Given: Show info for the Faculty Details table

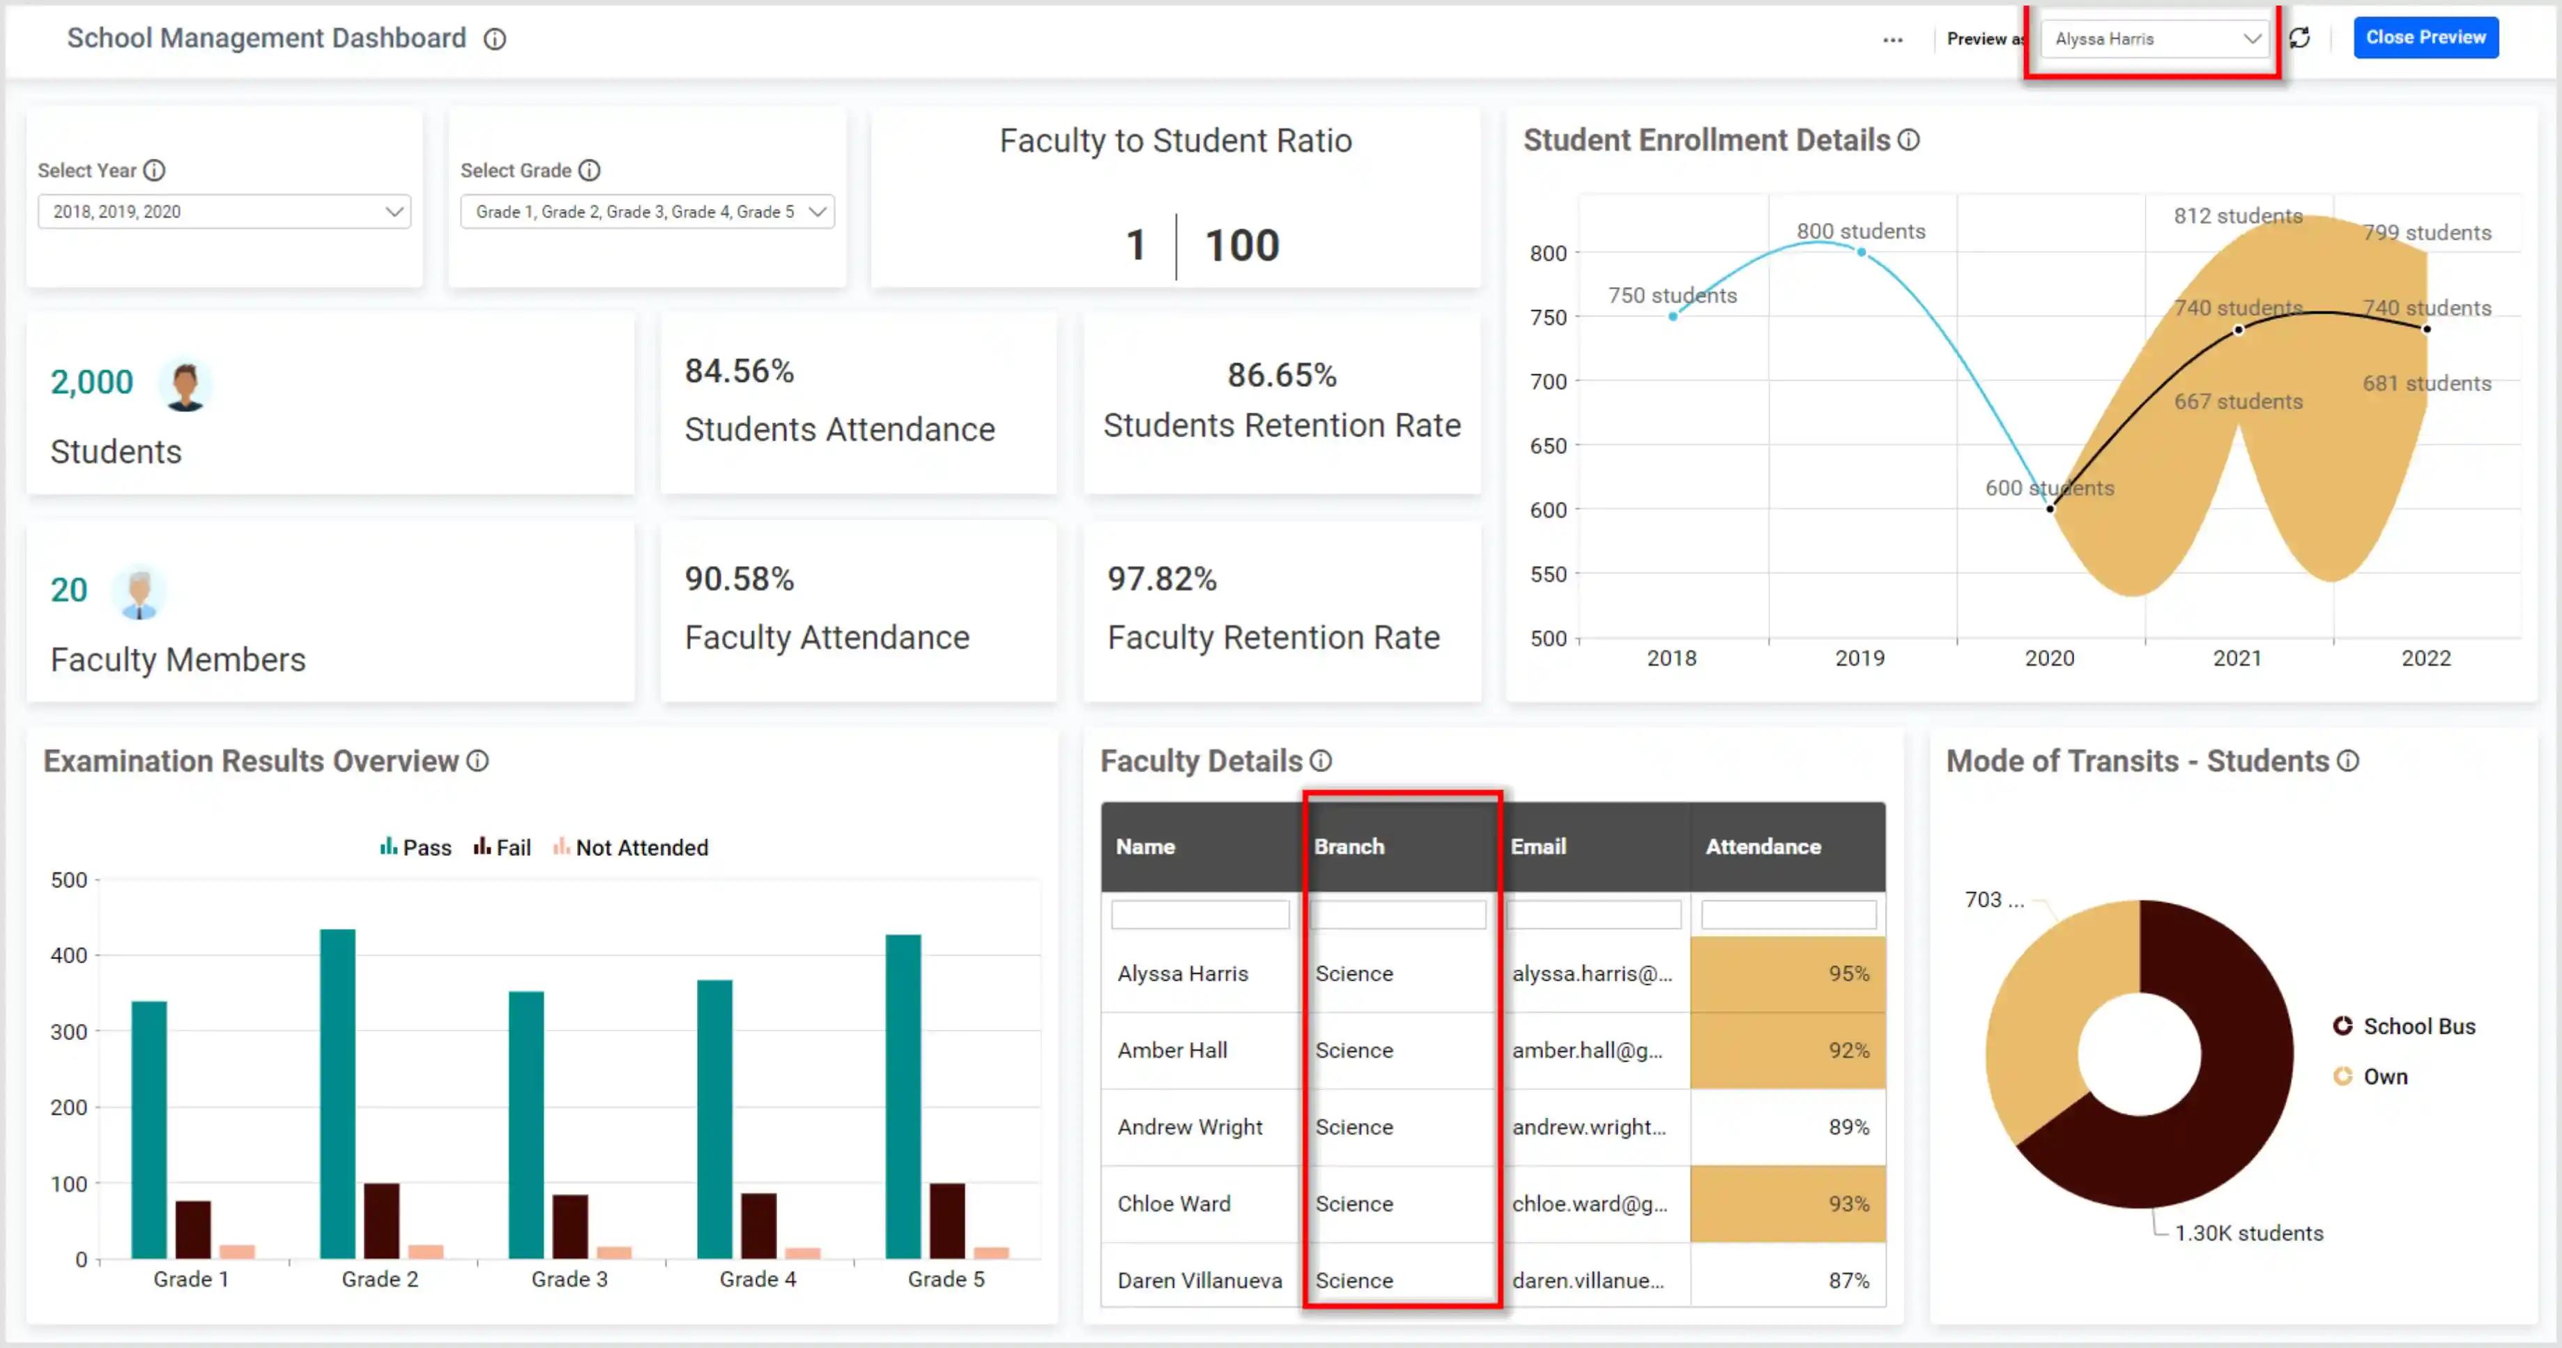Looking at the screenshot, I should click(x=1321, y=761).
